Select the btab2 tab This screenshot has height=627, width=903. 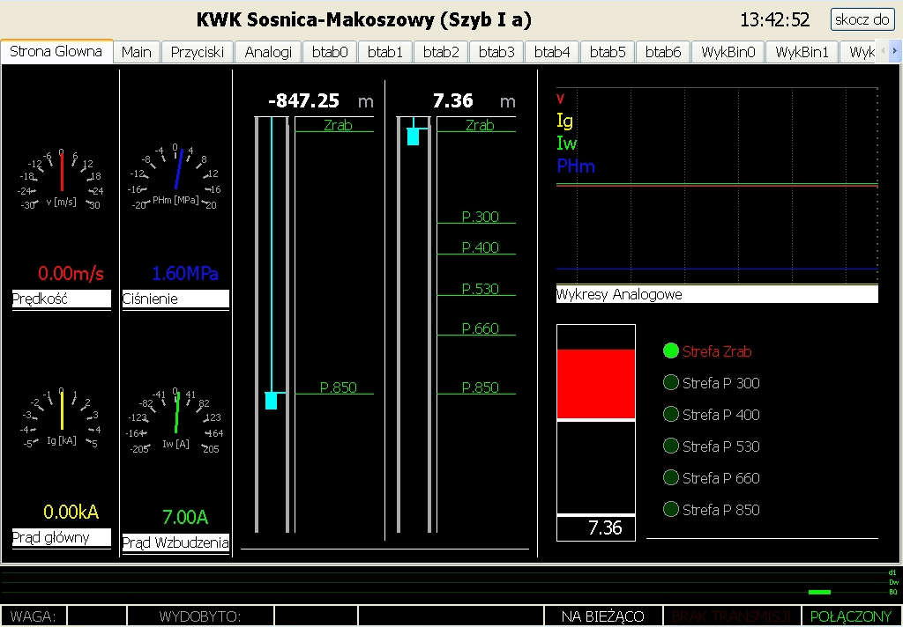(441, 52)
